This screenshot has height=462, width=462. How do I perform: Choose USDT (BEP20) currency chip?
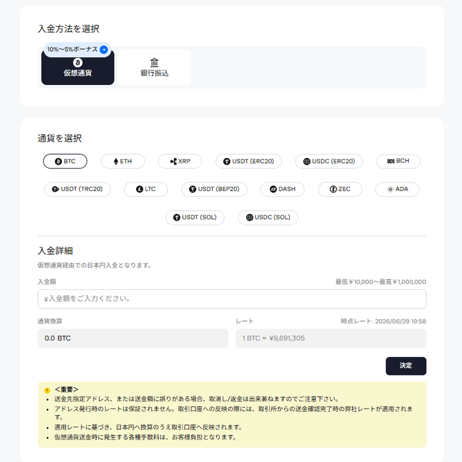click(214, 189)
